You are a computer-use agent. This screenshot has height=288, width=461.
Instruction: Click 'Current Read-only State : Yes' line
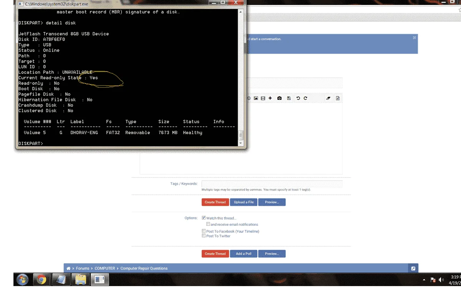58,78
